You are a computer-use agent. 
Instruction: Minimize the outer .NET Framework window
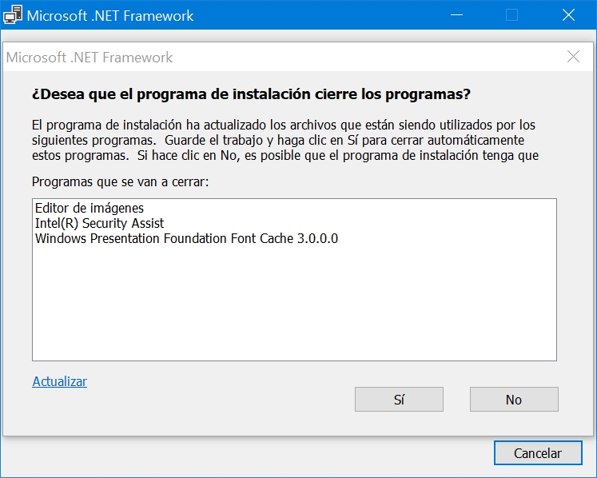[456, 15]
